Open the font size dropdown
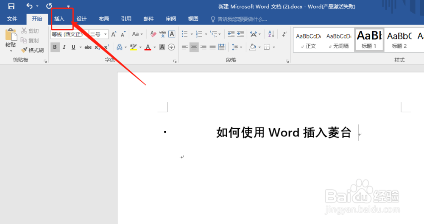Image resolution: width=424 pixels, height=224 pixels. (106, 34)
